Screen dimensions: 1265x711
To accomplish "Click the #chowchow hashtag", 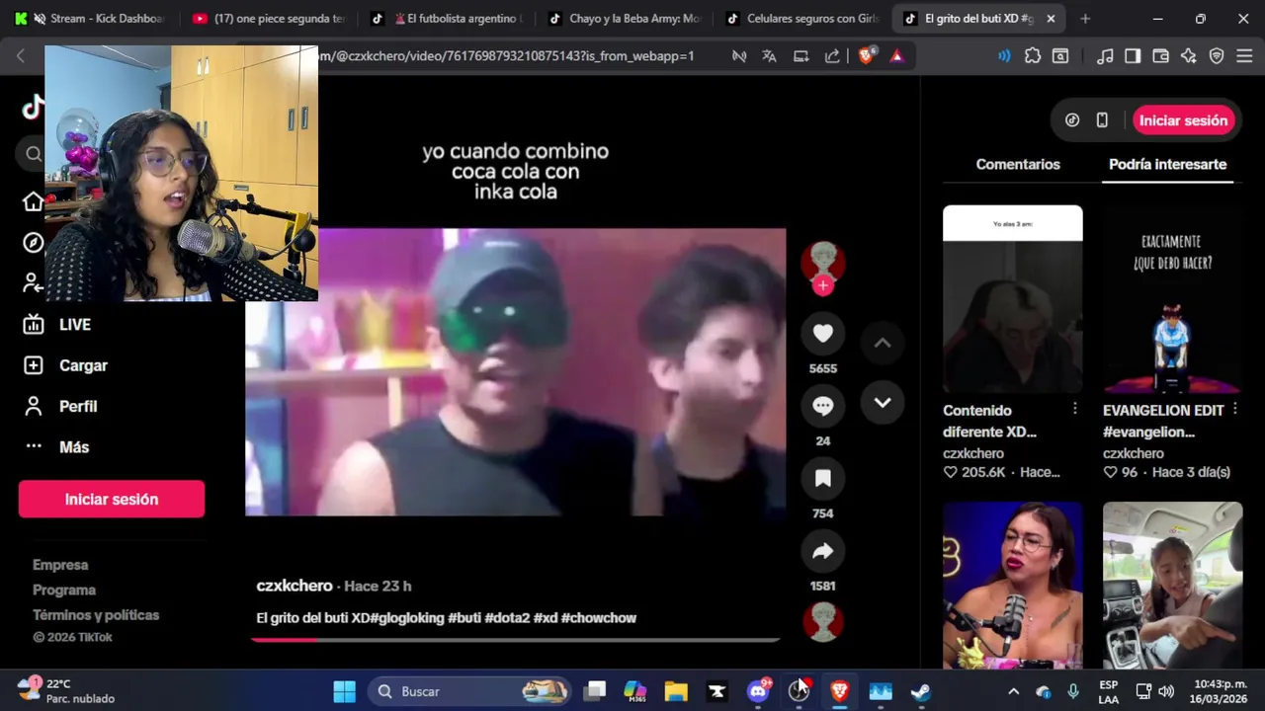I will tap(599, 618).
